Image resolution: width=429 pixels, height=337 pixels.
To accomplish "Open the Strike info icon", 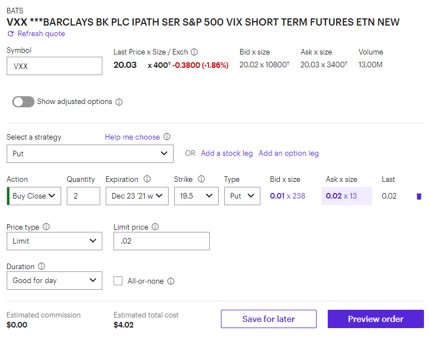I will 201,179.
